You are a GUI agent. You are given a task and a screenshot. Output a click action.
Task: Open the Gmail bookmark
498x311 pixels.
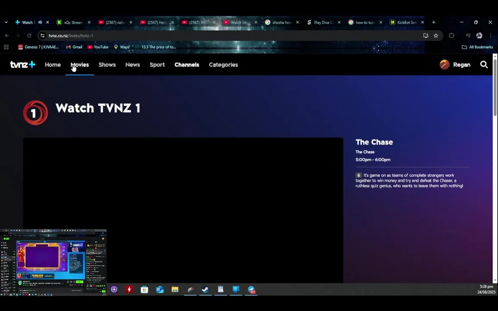[74, 47]
